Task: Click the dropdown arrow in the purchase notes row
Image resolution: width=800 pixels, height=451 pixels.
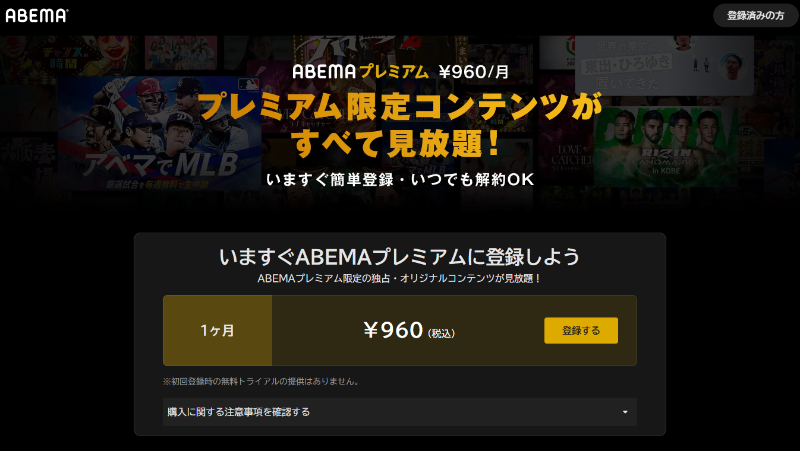Action: [x=625, y=412]
